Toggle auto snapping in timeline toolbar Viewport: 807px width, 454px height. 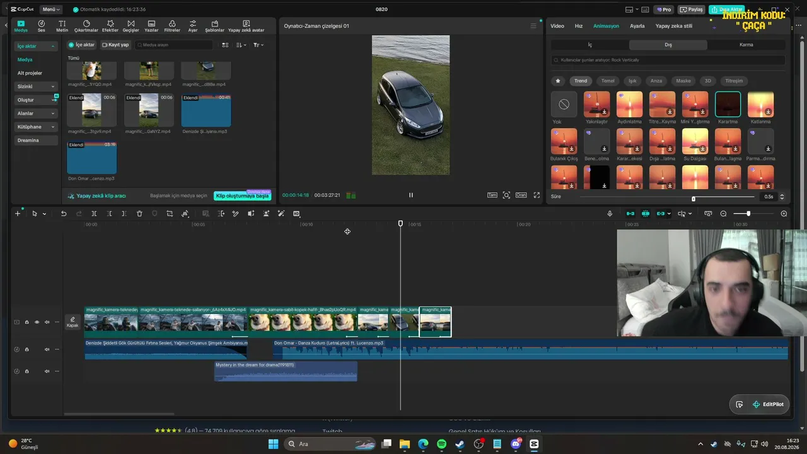pos(645,214)
